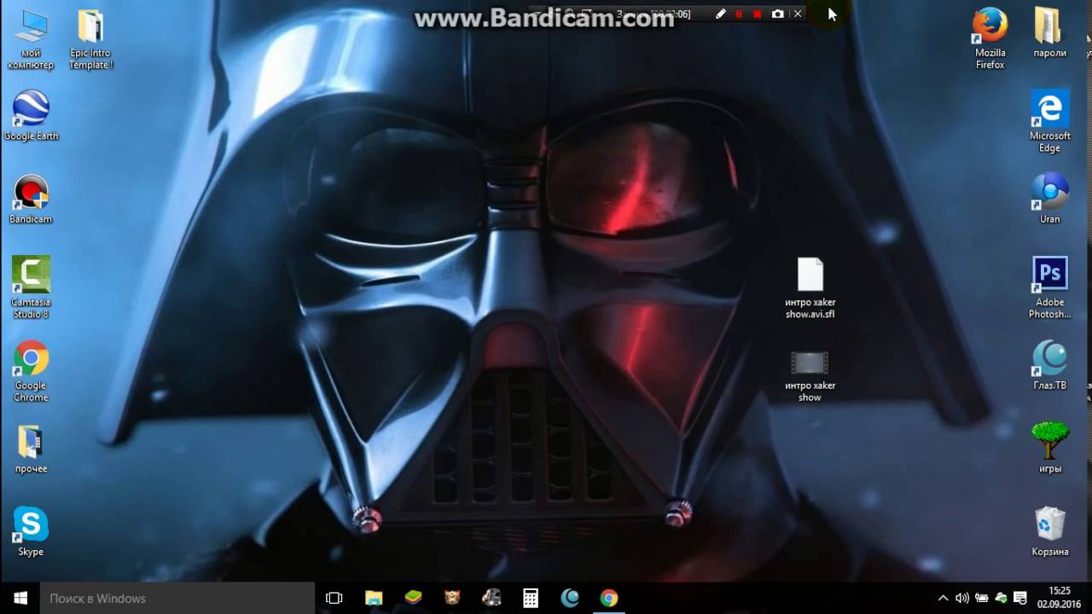Image resolution: width=1092 pixels, height=614 pixels.
Task: Select the Epic Intro Template folder
Action: pos(90,40)
